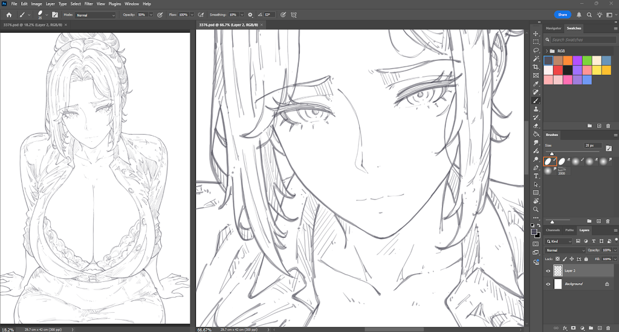
Task: Open the Filter menu
Action: tap(88, 4)
